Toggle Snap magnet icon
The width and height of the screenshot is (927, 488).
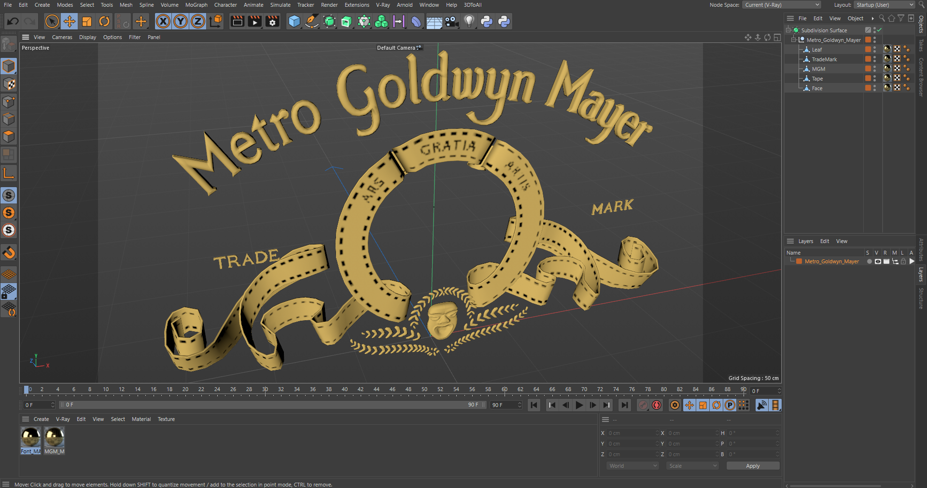coord(9,253)
